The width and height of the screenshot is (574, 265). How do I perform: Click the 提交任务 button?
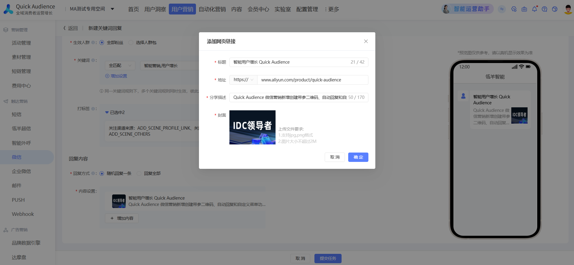point(328,258)
